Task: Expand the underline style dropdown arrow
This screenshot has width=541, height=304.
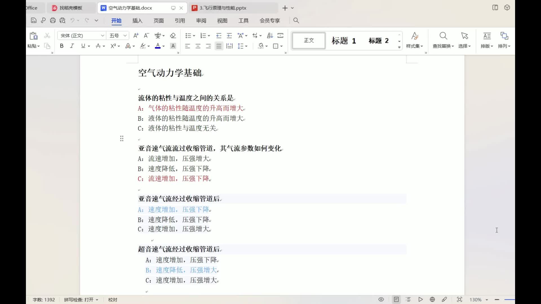Action: tap(89, 46)
